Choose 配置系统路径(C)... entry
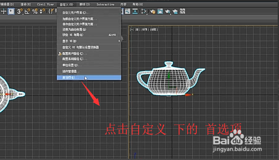Image resolution: width=279 pixels, height=160 pixels. click(x=89, y=59)
